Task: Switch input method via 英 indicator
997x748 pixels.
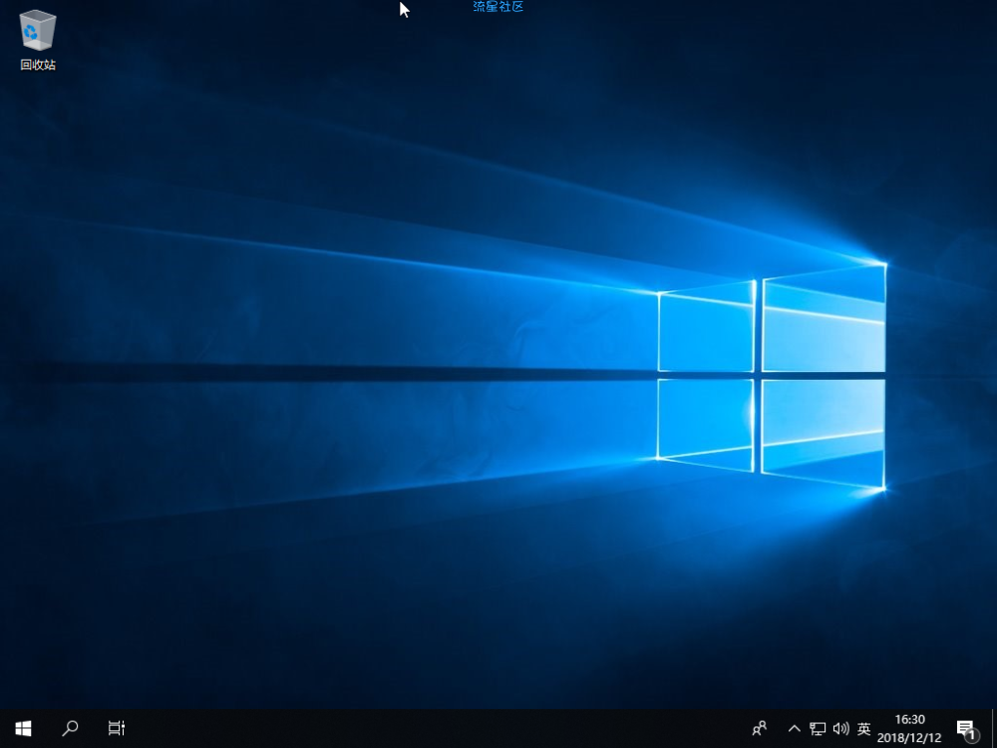Action: 863,728
